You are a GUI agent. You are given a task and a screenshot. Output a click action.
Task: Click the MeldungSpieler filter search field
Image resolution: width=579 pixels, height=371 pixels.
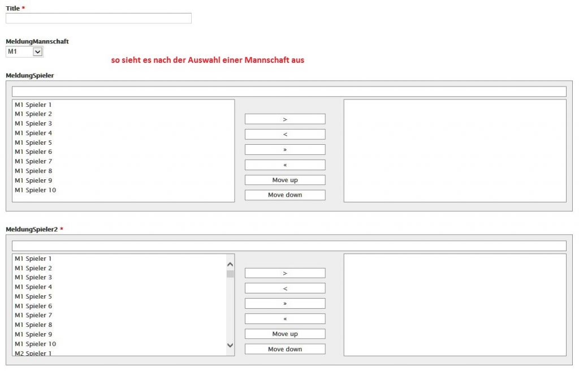pyautogui.click(x=288, y=92)
